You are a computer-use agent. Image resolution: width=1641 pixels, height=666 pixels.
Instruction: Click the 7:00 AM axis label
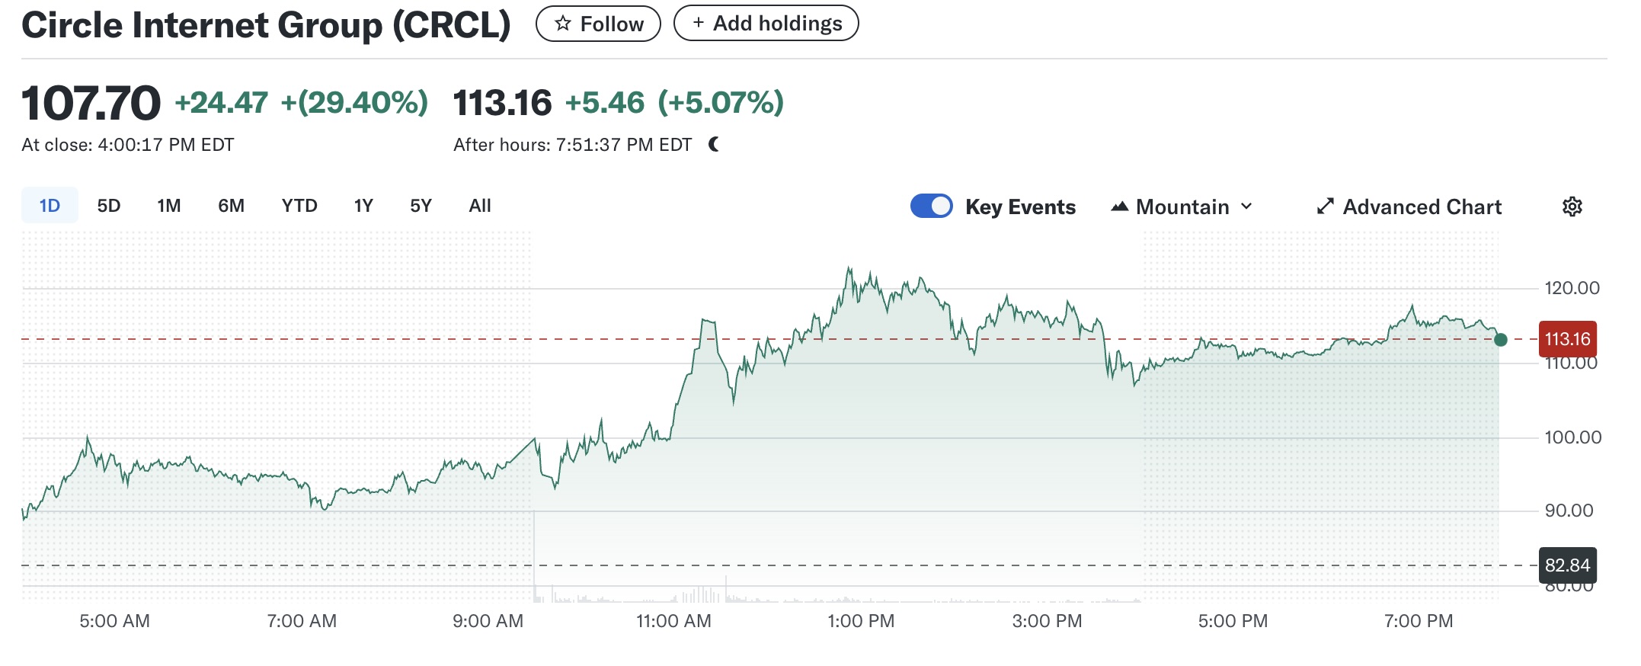coord(302,621)
